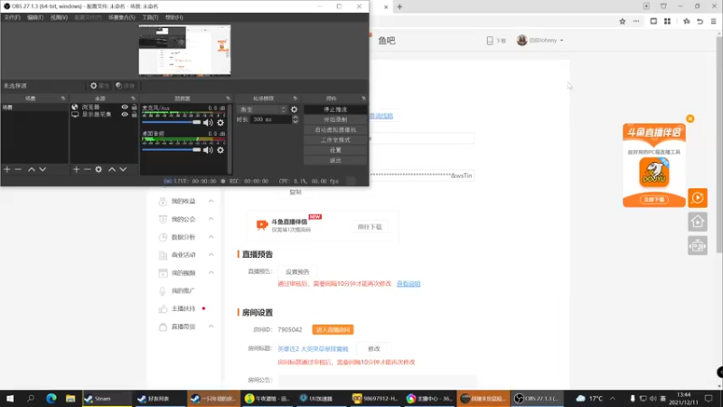Hide the 显示器采集 source via eye icon
Image resolution: width=723 pixels, height=407 pixels.
tap(125, 115)
